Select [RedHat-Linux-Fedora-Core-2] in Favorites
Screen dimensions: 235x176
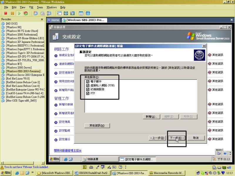coord(23,82)
